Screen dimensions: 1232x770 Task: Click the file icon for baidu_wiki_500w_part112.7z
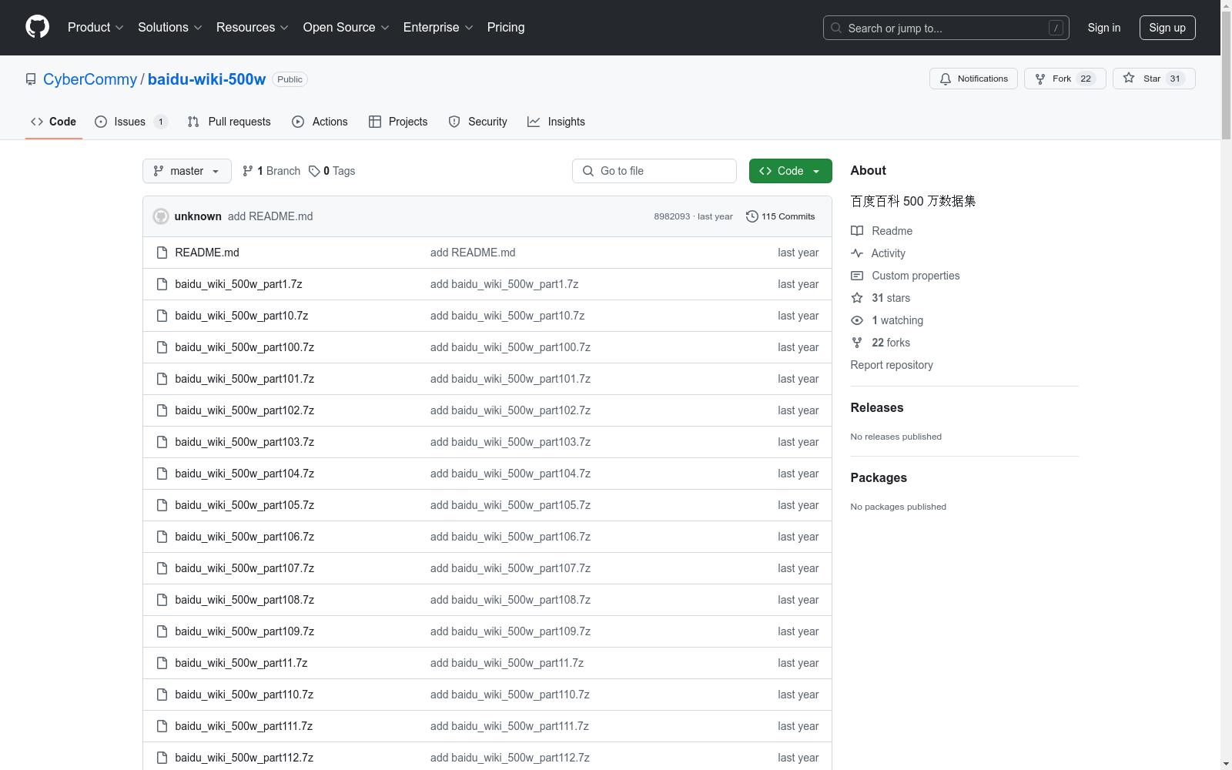click(x=162, y=758)
